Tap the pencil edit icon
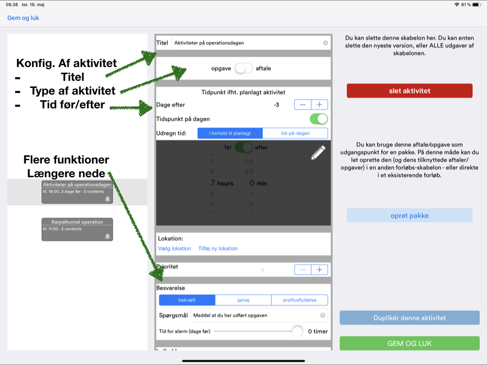487x365 pixels. (318, 153)
